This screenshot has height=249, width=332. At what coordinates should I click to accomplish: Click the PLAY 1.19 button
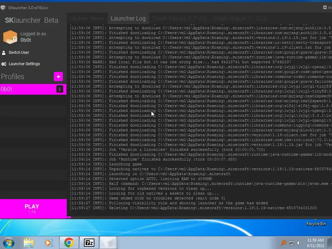33,208
